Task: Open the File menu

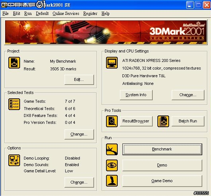Action: pyautogui.click(x=5, y=13)
